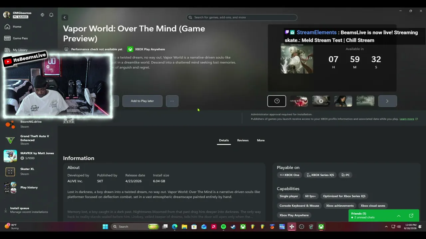Switch to the More tab
Image resolution: width=426 pixels, height=239 pixels.
click(x=261, y=140)
